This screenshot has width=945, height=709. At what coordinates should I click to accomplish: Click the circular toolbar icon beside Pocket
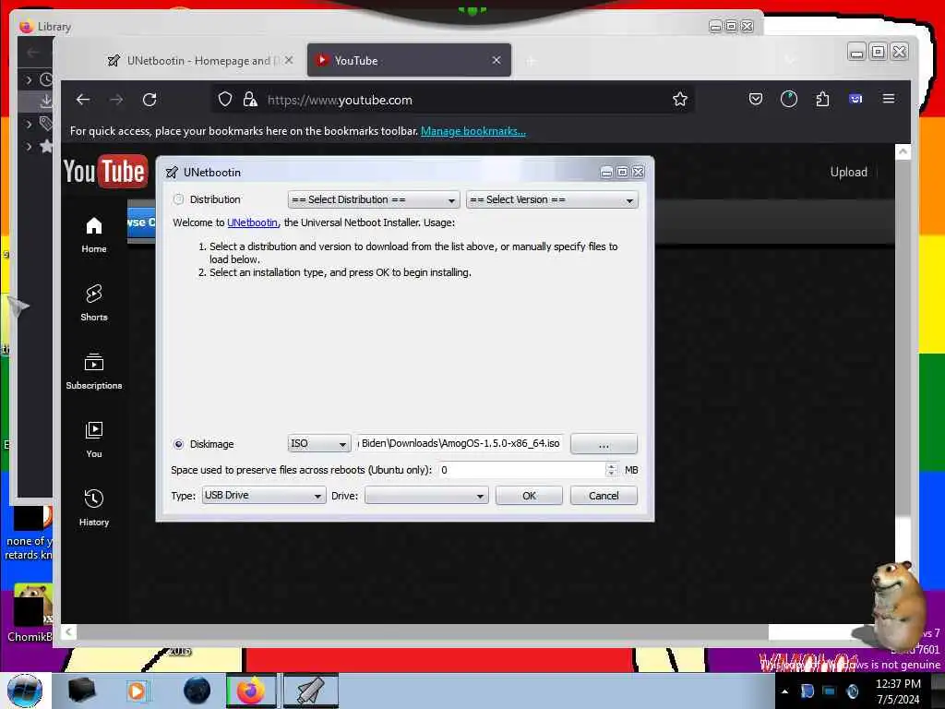[788, 99]
